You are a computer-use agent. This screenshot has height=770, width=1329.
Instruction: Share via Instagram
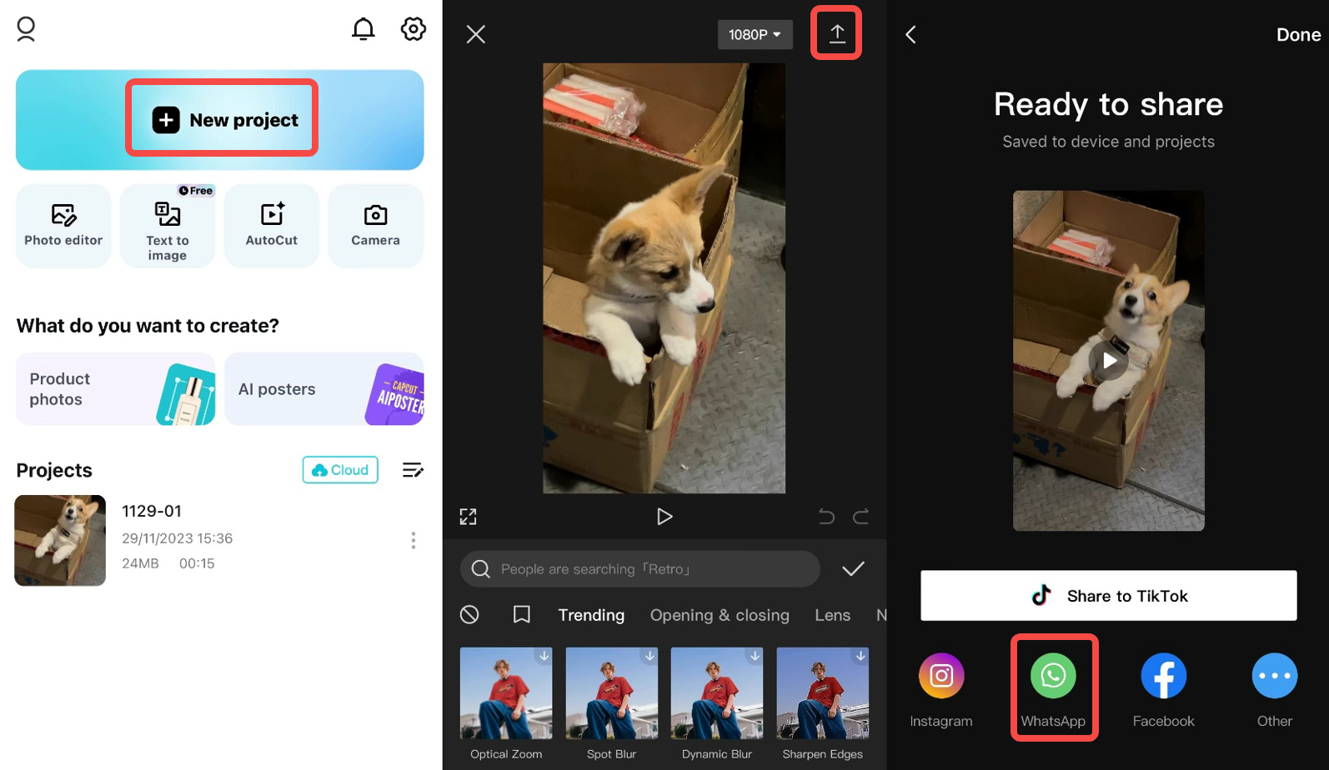point(941,690)
